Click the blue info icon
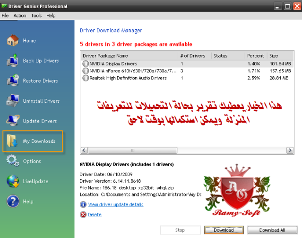 click(83, 204)
